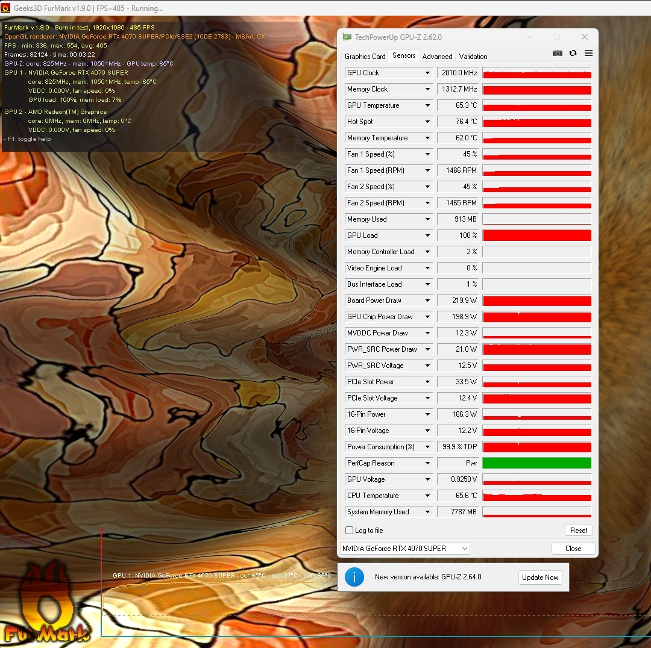Open the GPU Clock sensor dropdown
Screen dimensions: 651x648
(427, 73)
